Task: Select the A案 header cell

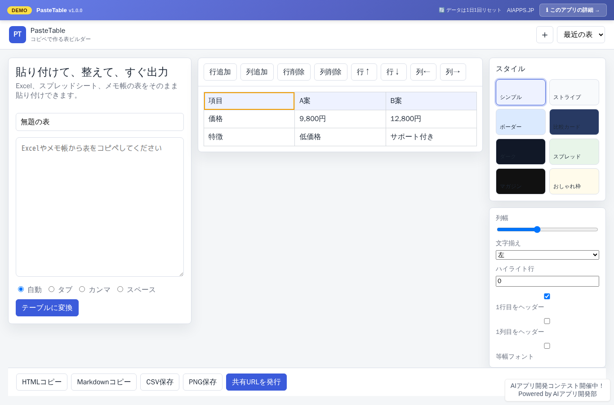Action: pyautogui.click(x=340, y=101)
